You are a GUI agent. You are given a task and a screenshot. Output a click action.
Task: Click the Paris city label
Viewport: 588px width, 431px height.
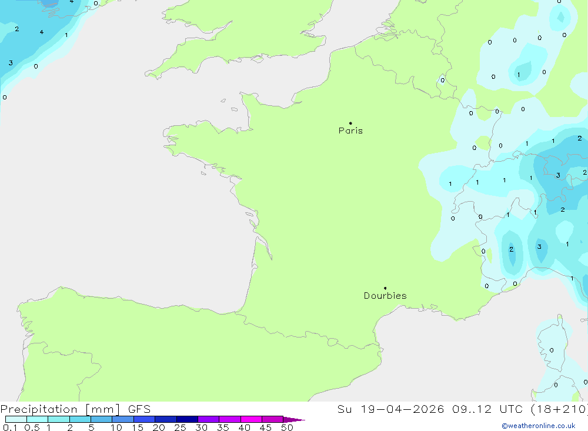pyautogui.click(x=350, y=131)
